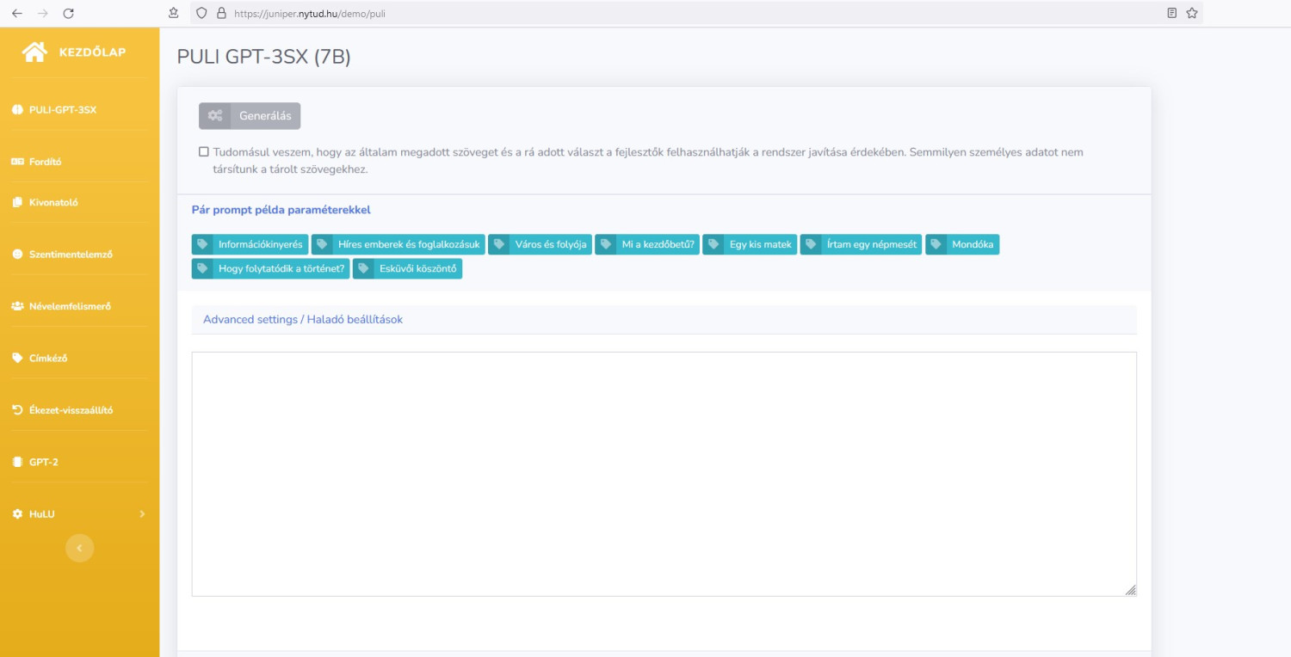This screenshot has width=1291, height=657.
Task: Click the home icon next to KEZDŐLAP
Action: coord(34,52)
